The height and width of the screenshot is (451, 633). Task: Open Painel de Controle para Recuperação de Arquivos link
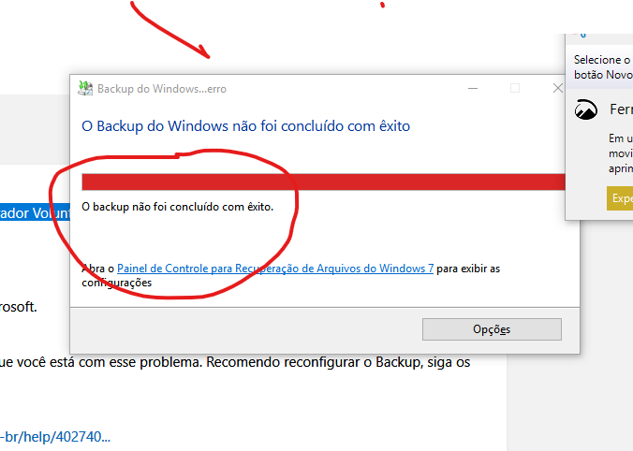click(x=275, y=269)
